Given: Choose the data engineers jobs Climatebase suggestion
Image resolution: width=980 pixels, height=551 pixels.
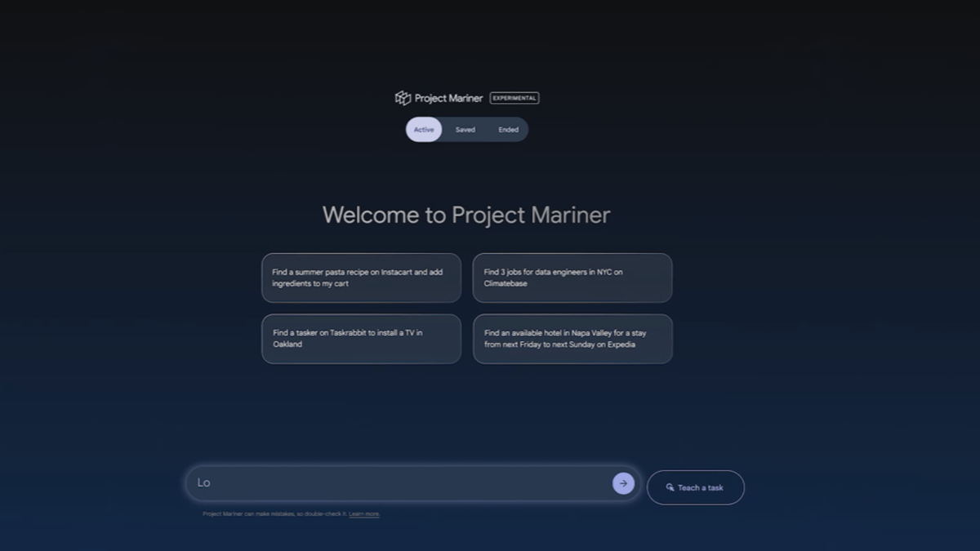Looking at the screenshot, I should tap(572, 278).
